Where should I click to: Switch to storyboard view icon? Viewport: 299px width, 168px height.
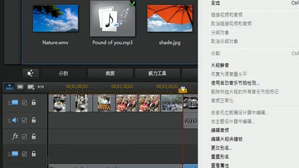(20, 87)
